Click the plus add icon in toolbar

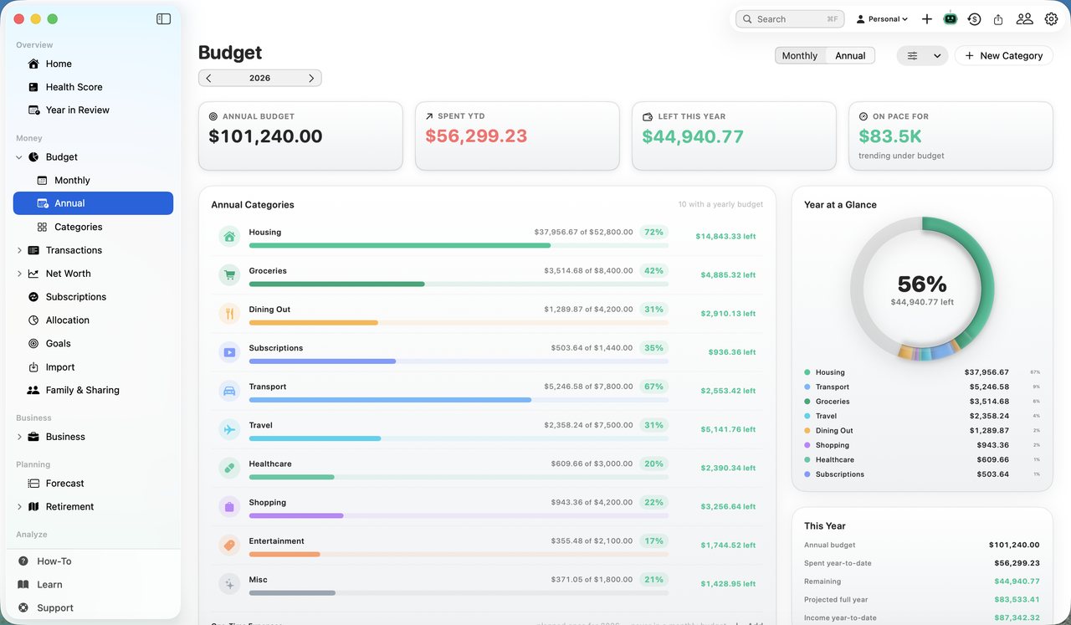point(927,18)
